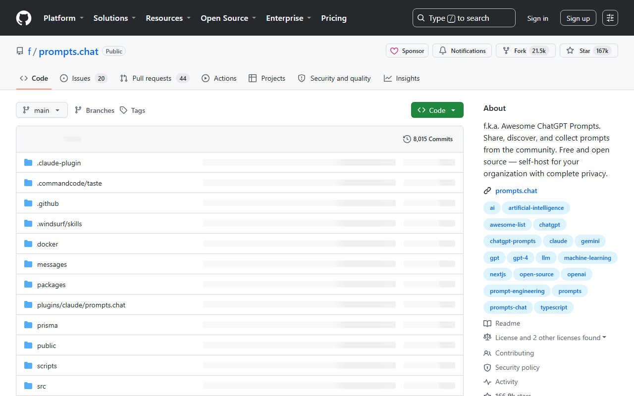Select the awesome-list topic tag
Image resolution: width=634 pixels, height=396 pixels.
[x=508, y=225]
